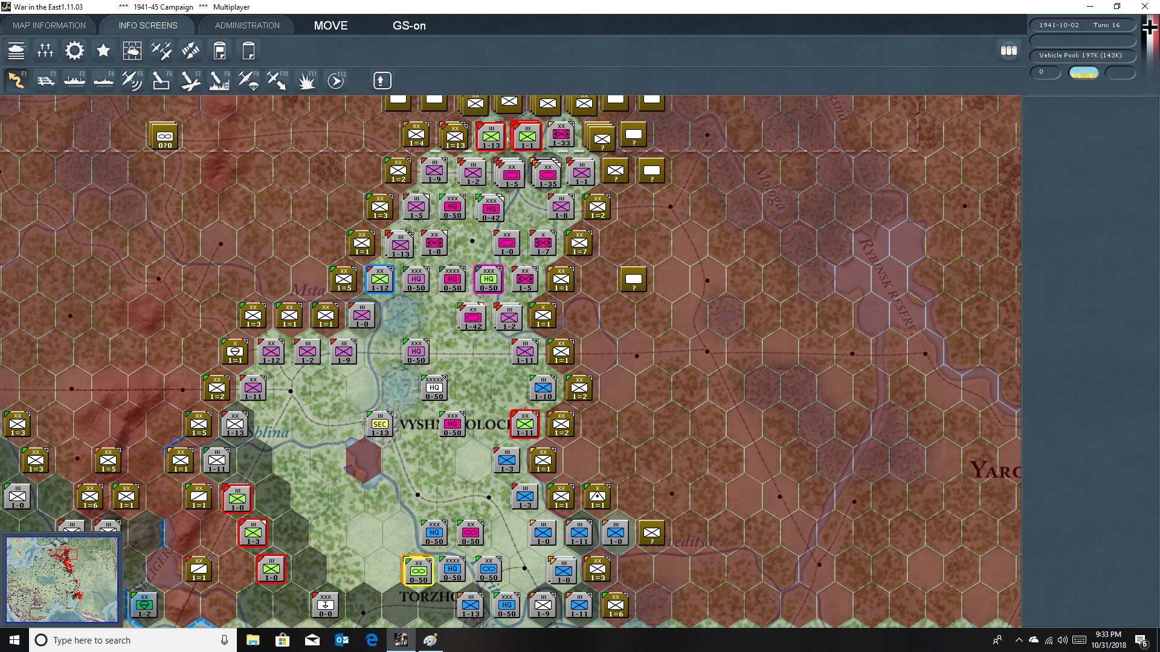Open game preferences via the gear icon

tap(74, 51)
